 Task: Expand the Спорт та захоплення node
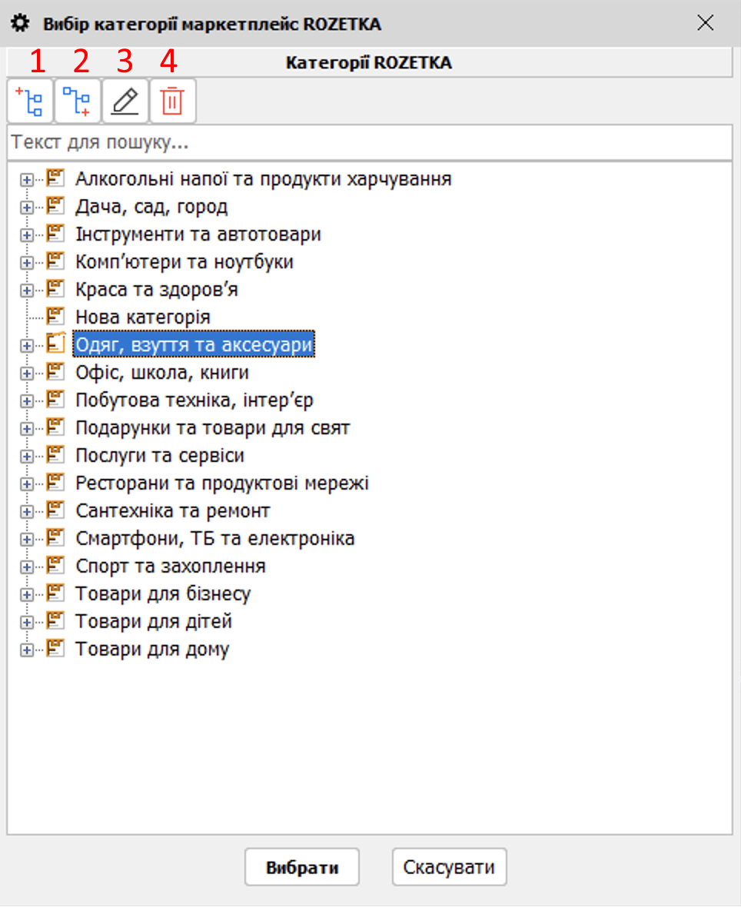[x=27, y=567]
